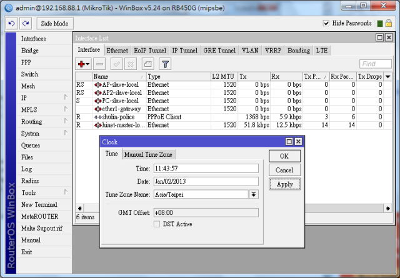Click the checkmark enable icon

point(117,64)
